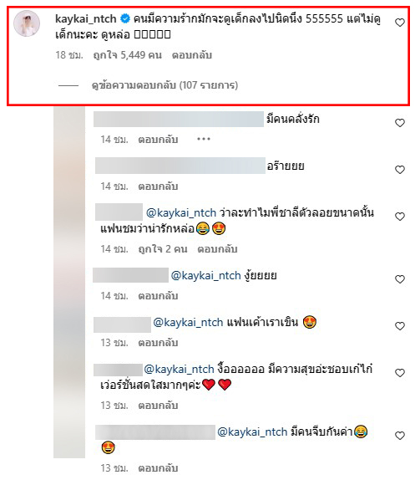Like the 'มีความสุขอ่ะชอบเก๋ไก๋' reply heart

[400, 373]
